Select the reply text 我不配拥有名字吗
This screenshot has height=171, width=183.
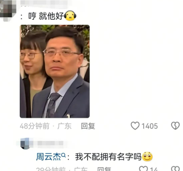pyautogui.click(x=108, y=157)
